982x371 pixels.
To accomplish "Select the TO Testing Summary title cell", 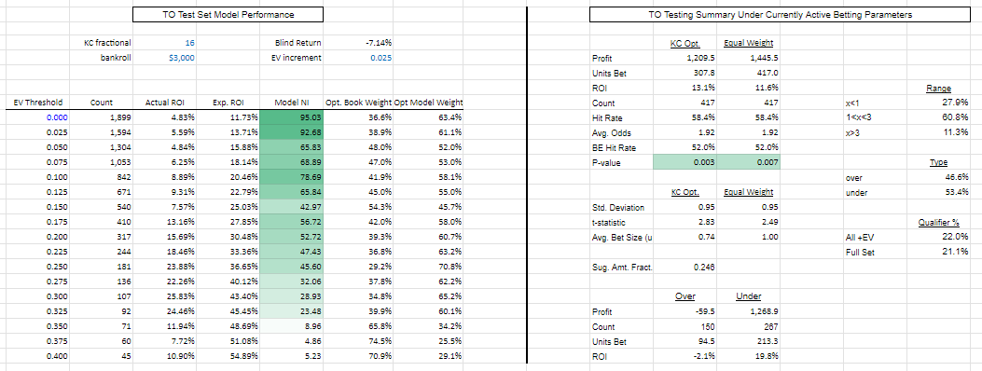I will (x=780, y=14).
